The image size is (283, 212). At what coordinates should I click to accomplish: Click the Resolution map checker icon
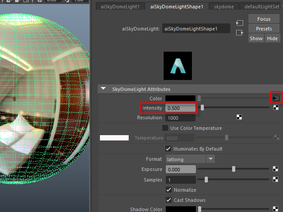[x=240, y=117]
